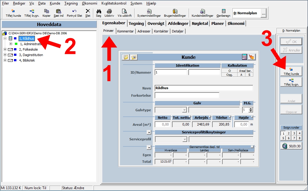
Task: Select Soign.runder number 2
Action: [x=289, y=133]
